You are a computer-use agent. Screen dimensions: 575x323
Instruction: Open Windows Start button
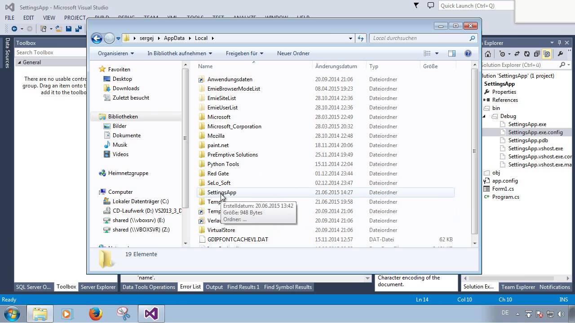pyautogui.click(x=11, y=314)
